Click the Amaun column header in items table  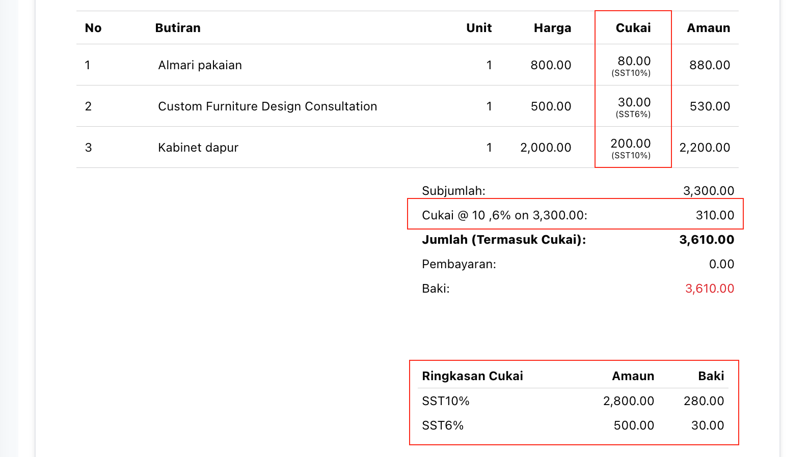(x=708, y=28)
